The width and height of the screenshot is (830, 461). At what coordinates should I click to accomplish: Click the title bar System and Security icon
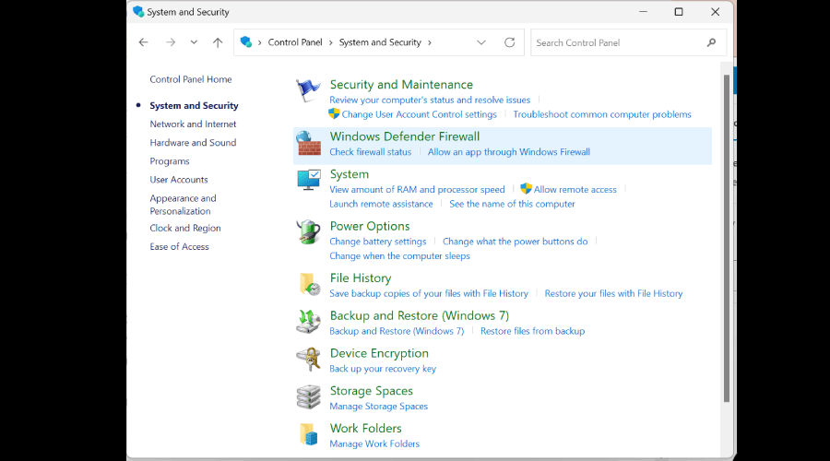click(x=138, y=12)
